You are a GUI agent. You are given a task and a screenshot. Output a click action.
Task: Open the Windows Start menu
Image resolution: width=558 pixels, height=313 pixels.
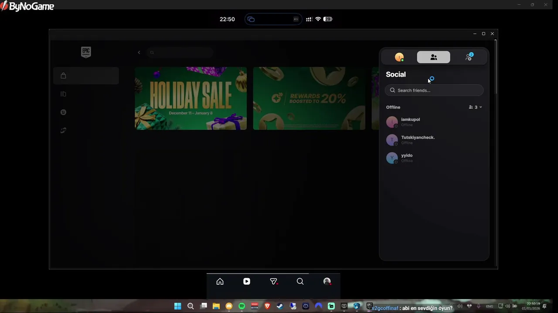[177, 306]
